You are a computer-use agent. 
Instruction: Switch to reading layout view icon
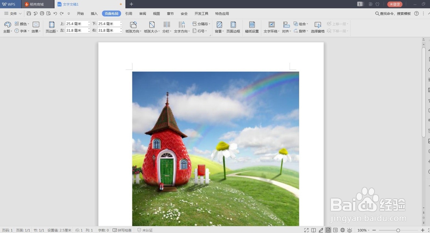[x=314, y=230]
